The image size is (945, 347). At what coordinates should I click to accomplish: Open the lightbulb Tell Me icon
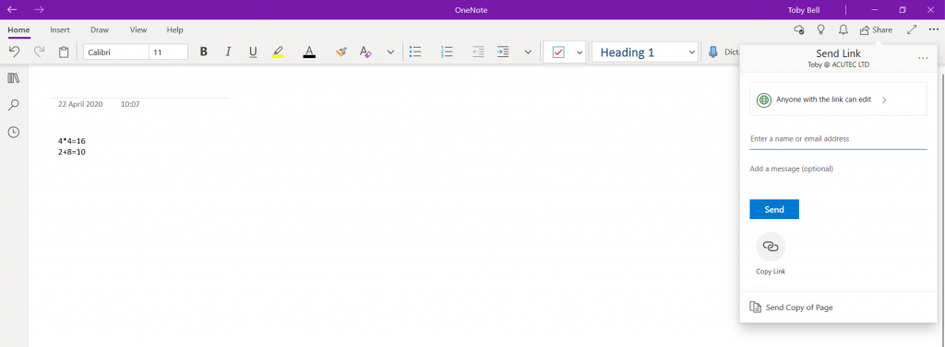coord(820,29)
